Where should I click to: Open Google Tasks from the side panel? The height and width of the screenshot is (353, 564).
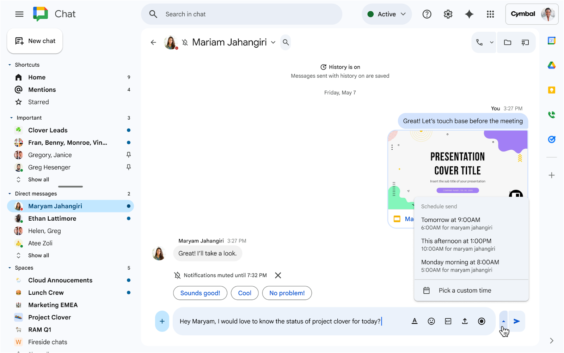(x=552, y=139)
